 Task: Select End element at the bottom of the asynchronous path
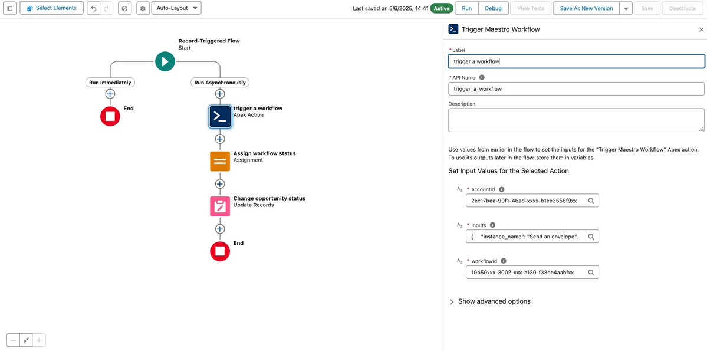220,251
